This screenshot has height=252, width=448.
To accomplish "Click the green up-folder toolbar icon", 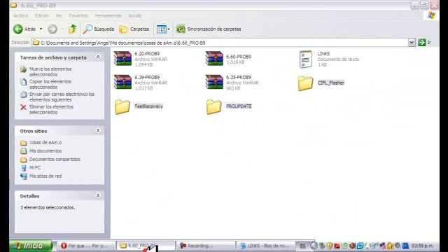I will point(72,29).
